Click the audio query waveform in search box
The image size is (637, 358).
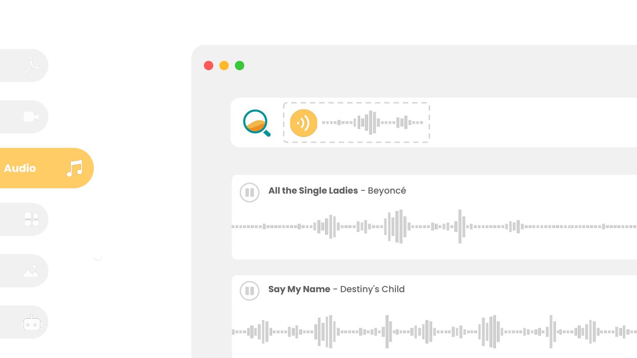(x=372, y=122)
